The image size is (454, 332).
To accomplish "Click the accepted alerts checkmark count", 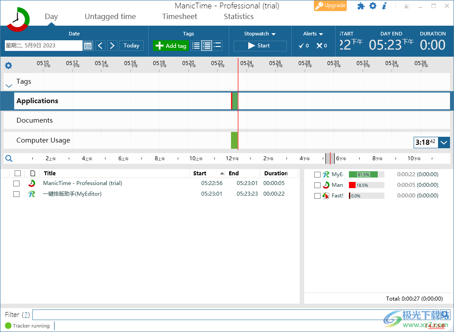I will [x=304, y=46].
